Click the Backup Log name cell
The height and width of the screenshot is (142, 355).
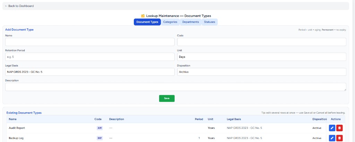(x=16, y=138)
